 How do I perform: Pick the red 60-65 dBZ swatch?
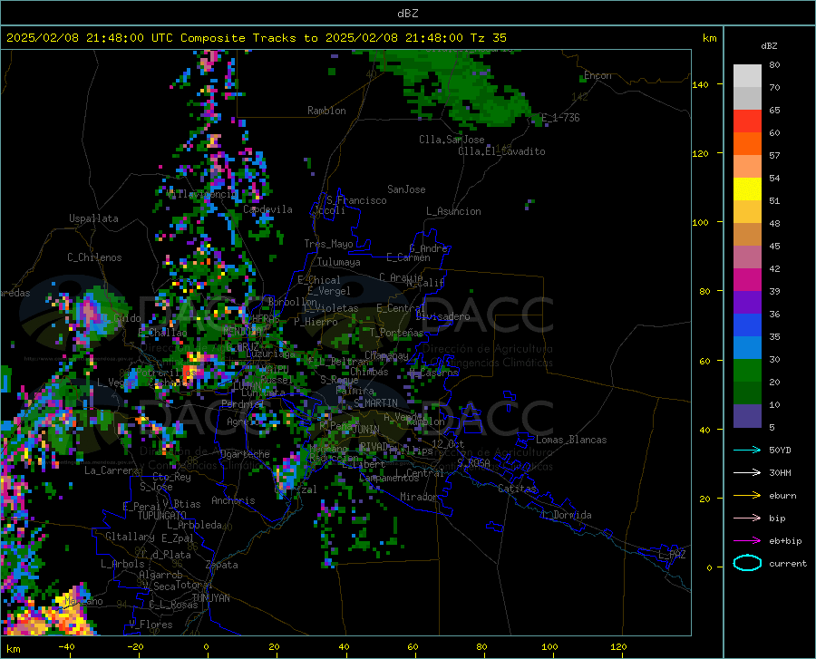tap(747, 121)
